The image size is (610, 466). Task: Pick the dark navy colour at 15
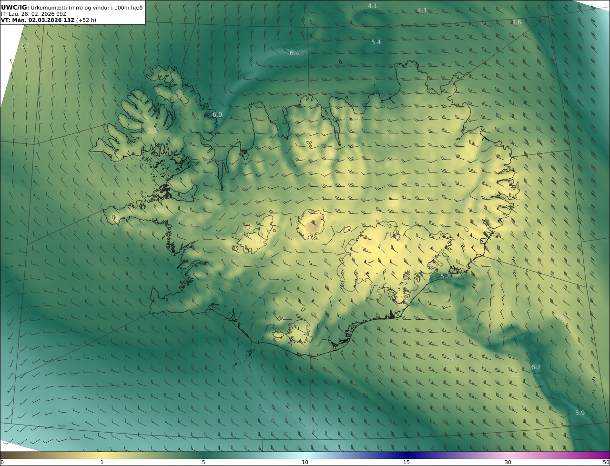click(x=407, y=455)
